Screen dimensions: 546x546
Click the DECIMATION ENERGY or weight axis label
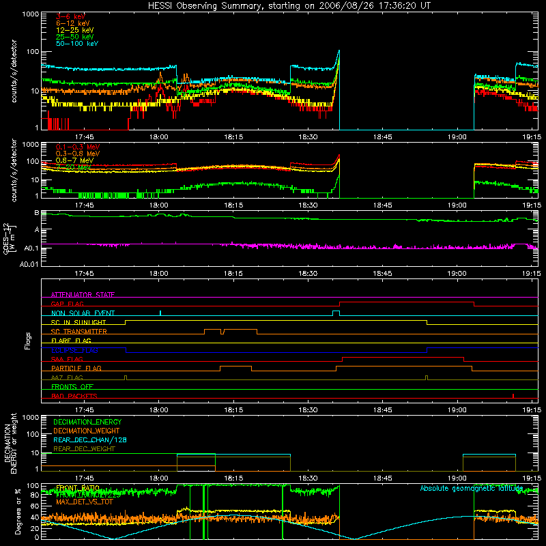(x=10, y=443)
